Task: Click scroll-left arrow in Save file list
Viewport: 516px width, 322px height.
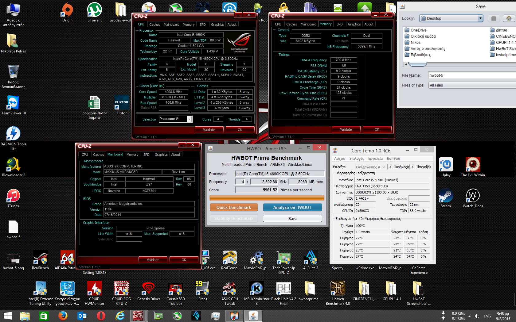Action: click(x=406, y=64)
